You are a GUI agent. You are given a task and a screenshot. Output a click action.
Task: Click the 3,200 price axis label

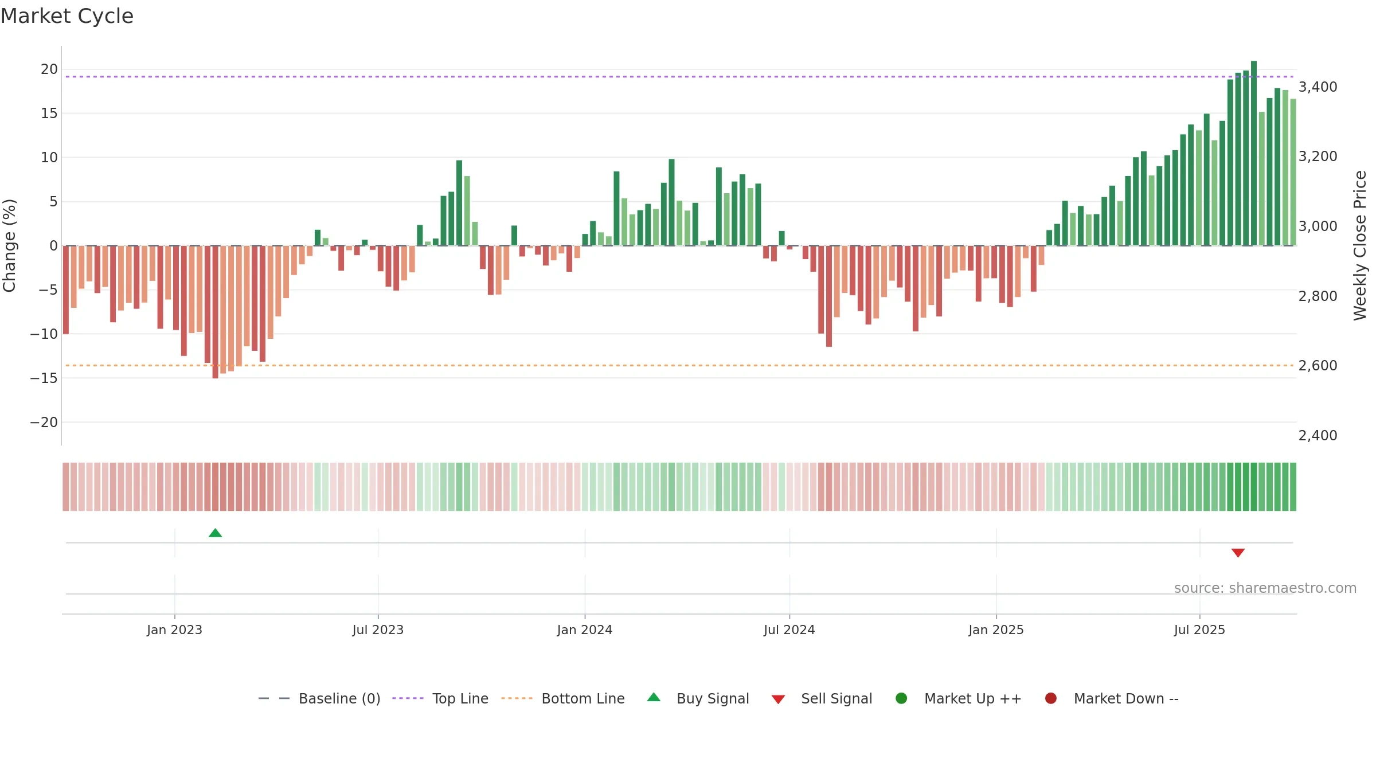point(1318,157)
